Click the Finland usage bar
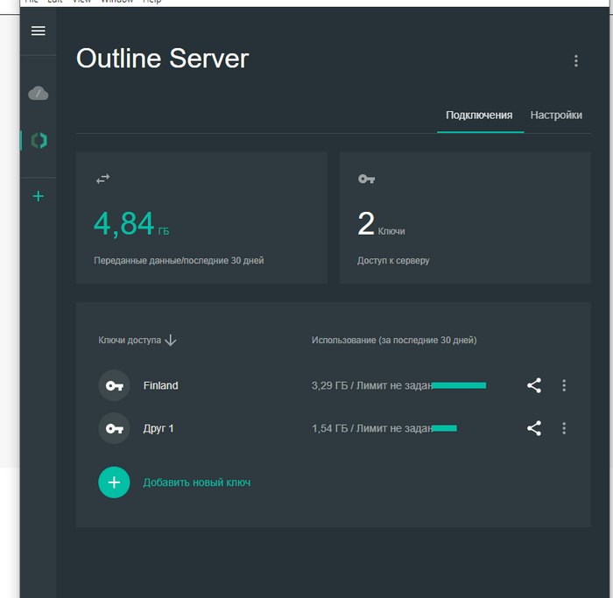 [x=459, y=385]
